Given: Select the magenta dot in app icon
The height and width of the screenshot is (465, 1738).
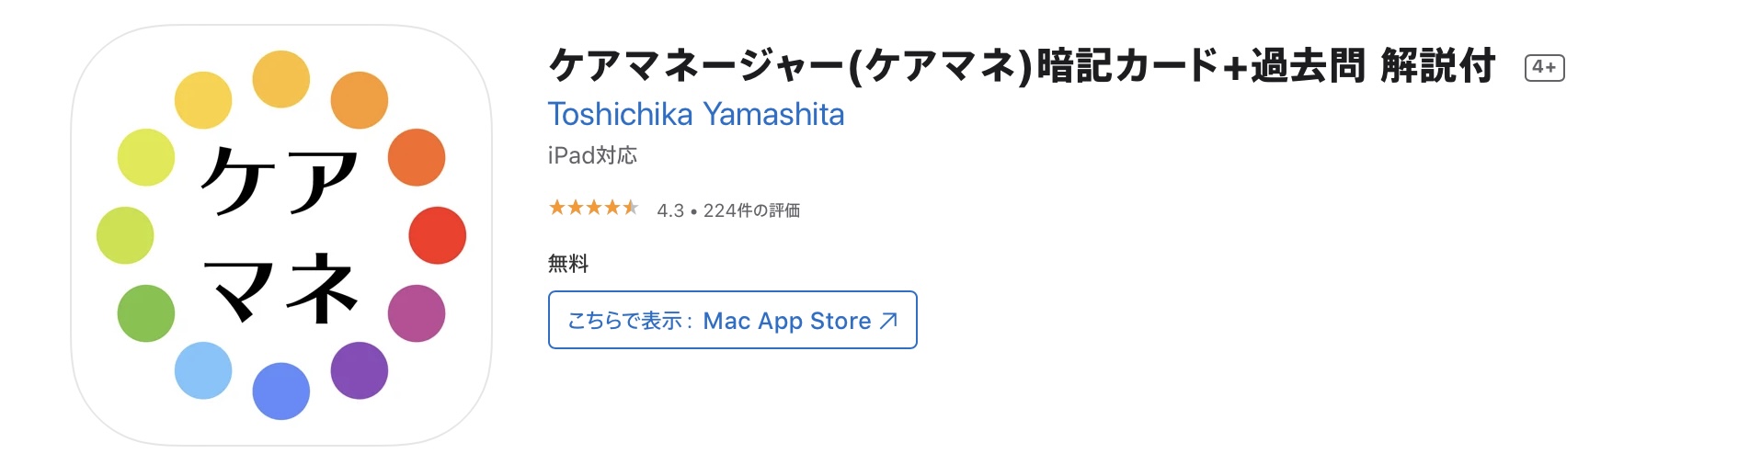Looking at the screenshot, I should 417,313.
